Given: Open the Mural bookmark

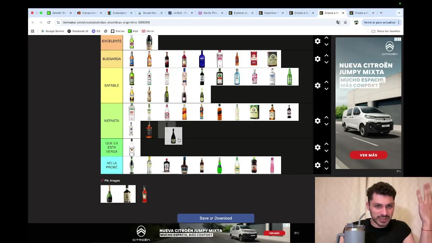Looking at the screenshot, I should tap(148, 31).
